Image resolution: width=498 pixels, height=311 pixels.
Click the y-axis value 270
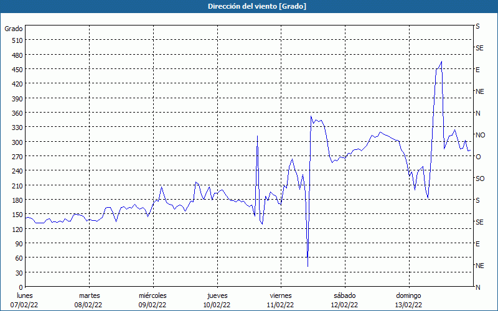(x=17, y=157)
